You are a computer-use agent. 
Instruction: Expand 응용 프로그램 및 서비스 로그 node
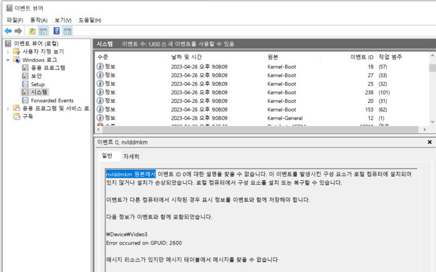point(8,109)
